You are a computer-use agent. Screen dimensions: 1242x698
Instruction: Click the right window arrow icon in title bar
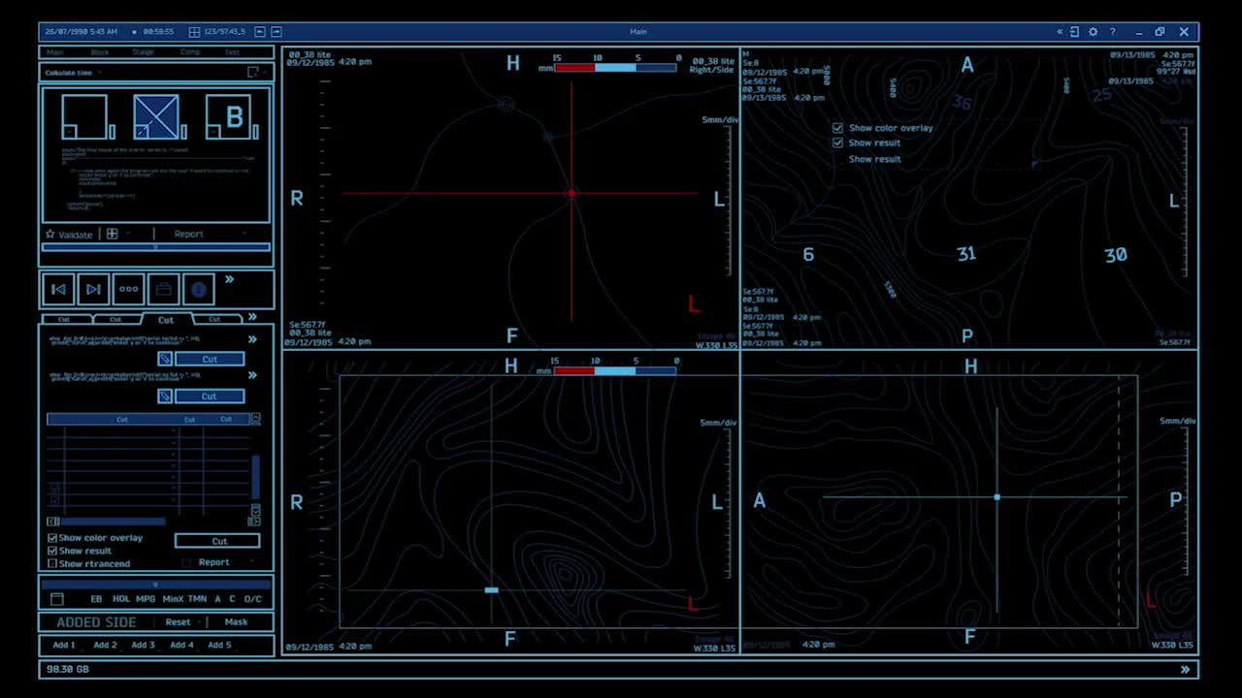point(277,32)
